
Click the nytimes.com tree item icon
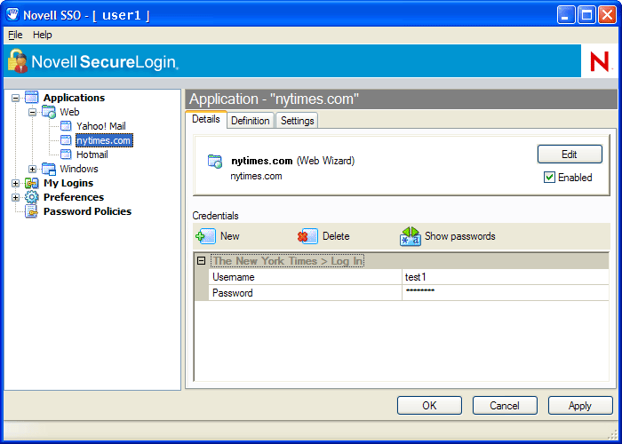point(66,140)
